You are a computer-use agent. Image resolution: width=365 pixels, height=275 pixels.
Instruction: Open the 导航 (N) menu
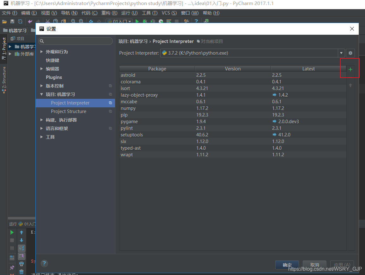point(69,13)
